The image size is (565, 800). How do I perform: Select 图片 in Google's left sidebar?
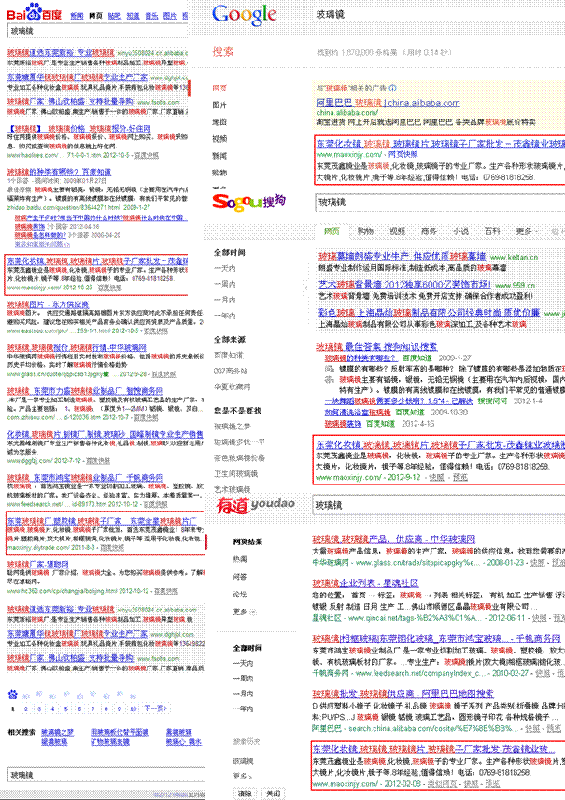click(219, 105)
